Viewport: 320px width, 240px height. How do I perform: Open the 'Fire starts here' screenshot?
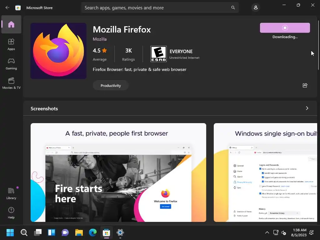(x=118, y=172)
